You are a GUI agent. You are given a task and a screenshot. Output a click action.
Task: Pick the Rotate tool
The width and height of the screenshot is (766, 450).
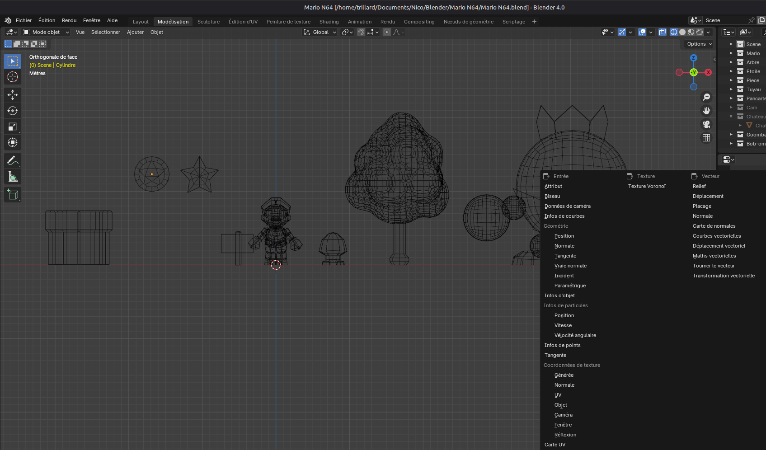pyautogui.click(x=13, y=111)
